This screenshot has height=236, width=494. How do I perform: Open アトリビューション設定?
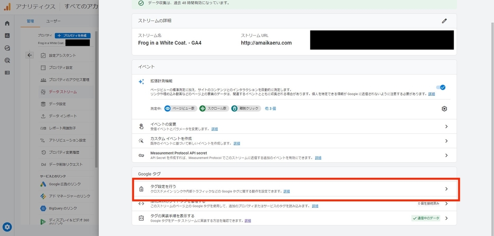[68, 140]
